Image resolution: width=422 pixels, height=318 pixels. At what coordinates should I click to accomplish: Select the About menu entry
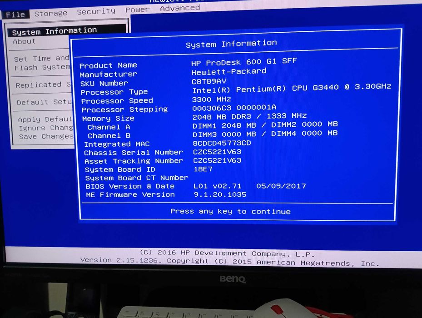click(x=24, y=41)
